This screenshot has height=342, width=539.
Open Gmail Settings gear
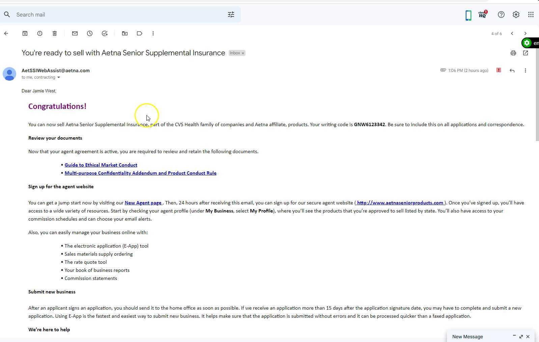tap(516, 15)
